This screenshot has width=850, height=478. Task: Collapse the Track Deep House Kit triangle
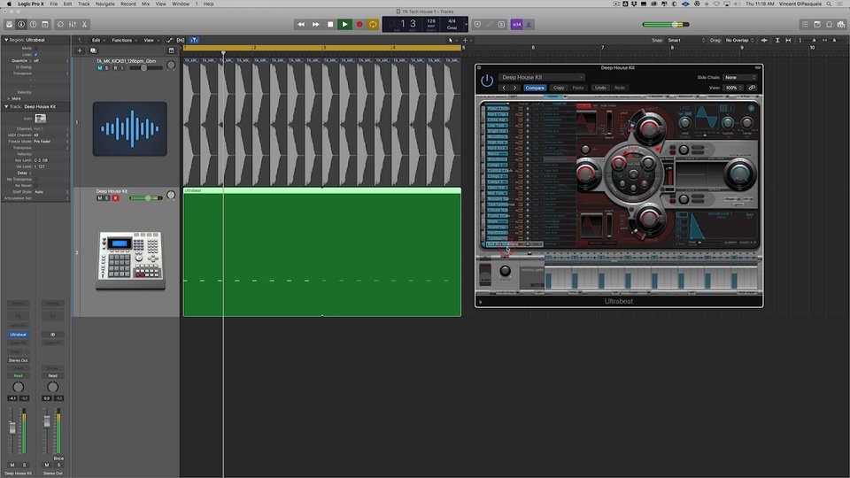point(6,107)
